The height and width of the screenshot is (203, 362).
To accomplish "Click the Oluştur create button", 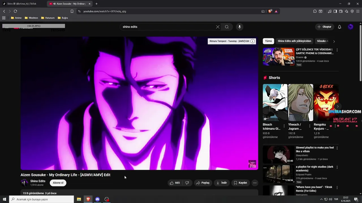I will click(x=324, y=27).
